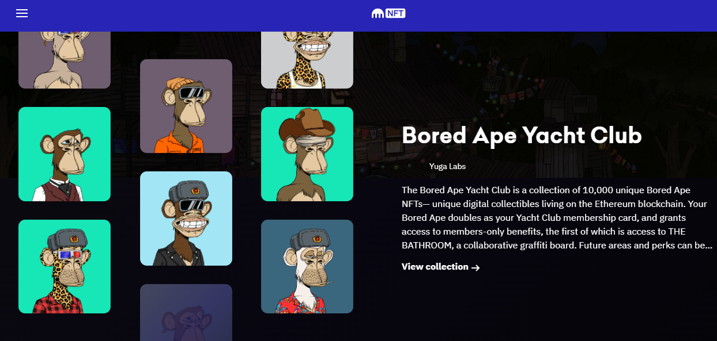Image resolution: width=717 pixels, height=341 pixels.
Task: Click the white NFT badge in header
Action: pyautogui.click(x=396, y=13)
